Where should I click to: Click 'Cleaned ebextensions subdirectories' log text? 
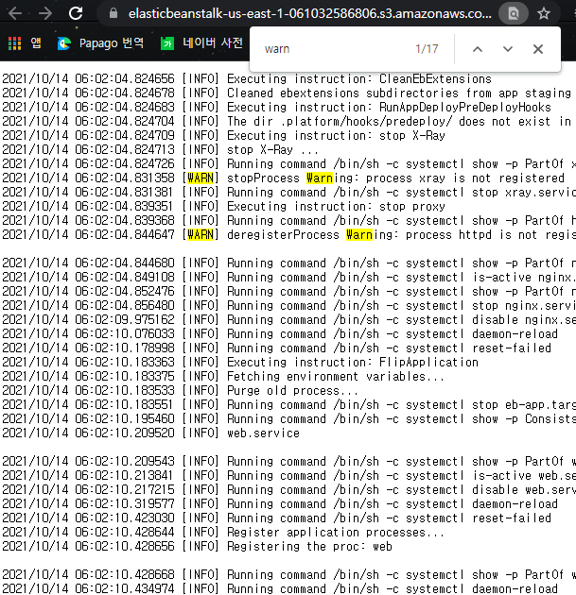(342, 93)
